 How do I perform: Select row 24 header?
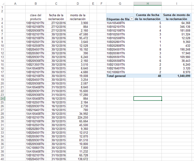3,98
